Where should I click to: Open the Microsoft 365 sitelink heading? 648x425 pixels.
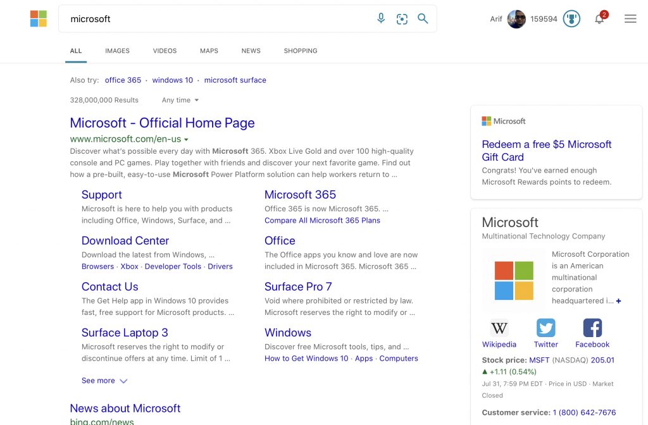point(300,195)
